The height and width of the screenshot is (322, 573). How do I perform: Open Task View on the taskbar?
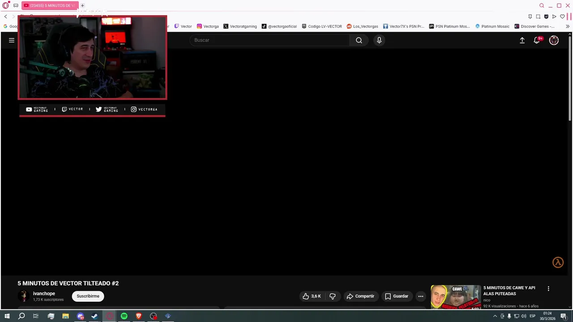click(x=36, y=316)
